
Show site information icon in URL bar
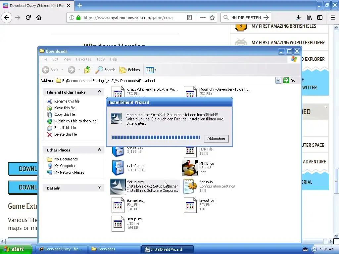tap(72, 18)
